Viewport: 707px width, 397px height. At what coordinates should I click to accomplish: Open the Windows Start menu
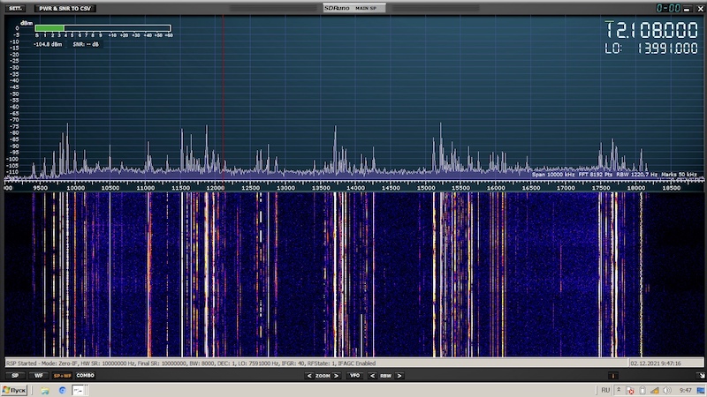(15, 390)
